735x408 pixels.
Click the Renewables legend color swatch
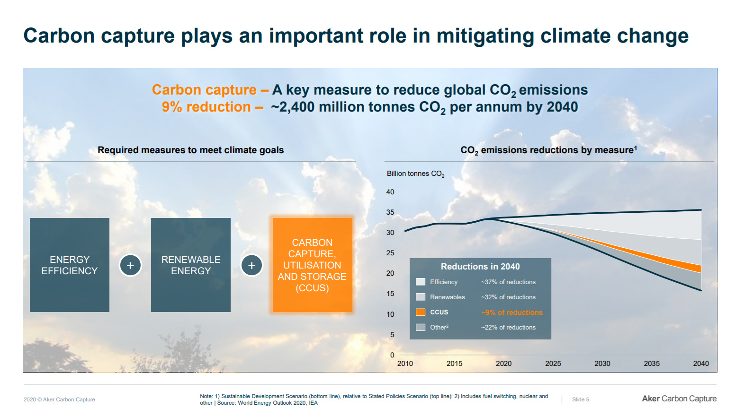(x=420, y=297)
